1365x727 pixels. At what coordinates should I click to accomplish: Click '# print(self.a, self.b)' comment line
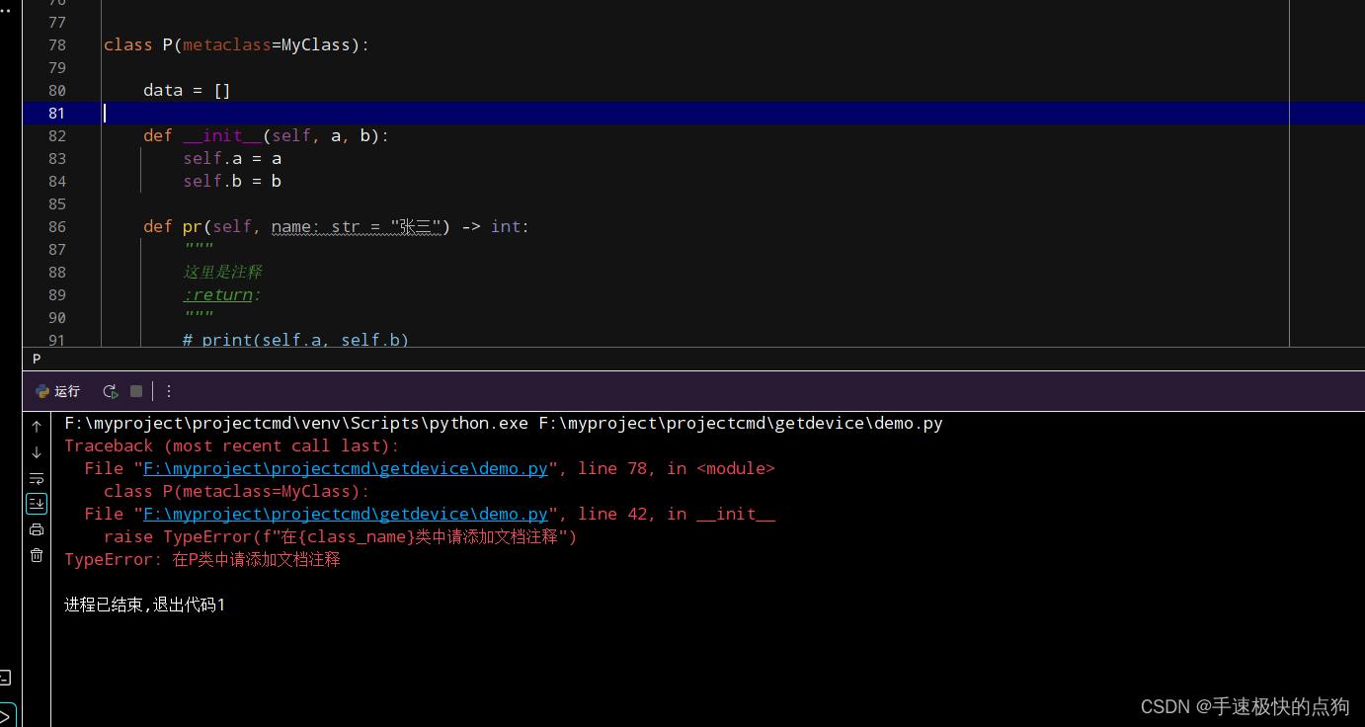pos(295,340)
